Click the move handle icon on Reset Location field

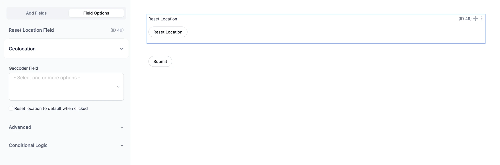475,19
